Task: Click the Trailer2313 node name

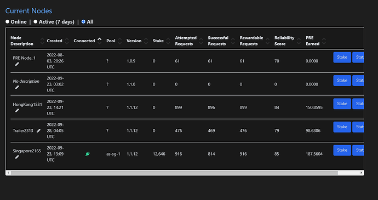Action: point(23,131)
